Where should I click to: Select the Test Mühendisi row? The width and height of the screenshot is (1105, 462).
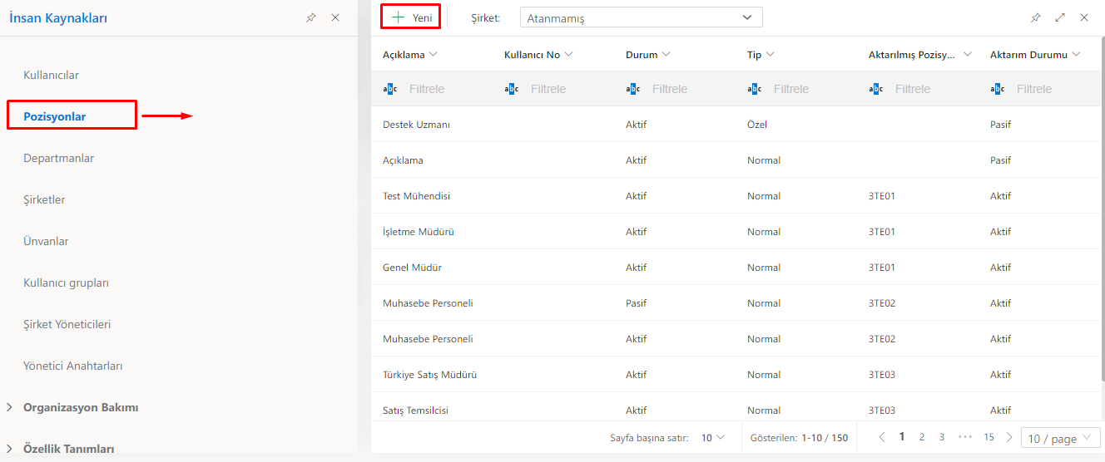pyautogui.click(x=417, y=196)
